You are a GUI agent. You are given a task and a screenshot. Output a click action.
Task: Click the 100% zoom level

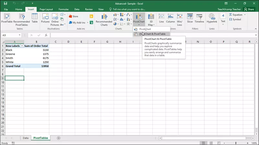click(254, 143)
